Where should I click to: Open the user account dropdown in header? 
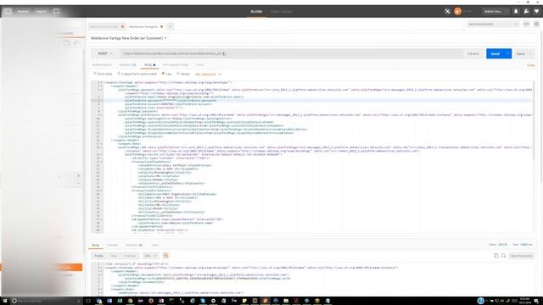coord(495,11)
